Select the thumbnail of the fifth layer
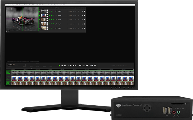Image resolution: width=193 pixels, height=120 pixels. pos(43,28)
